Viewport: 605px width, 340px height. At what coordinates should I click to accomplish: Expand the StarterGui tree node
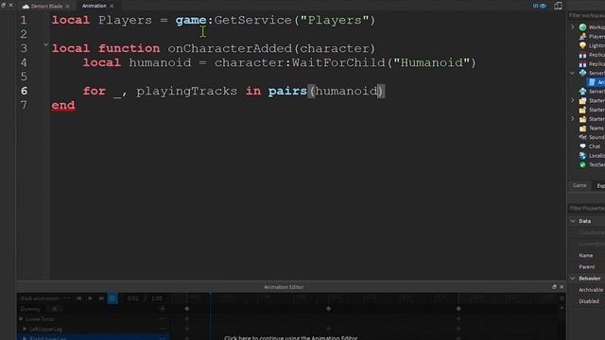point(573,100)
